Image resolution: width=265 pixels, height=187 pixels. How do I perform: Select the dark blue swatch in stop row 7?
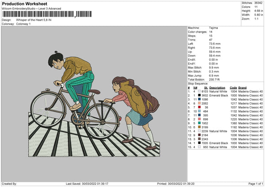point(200,115)
